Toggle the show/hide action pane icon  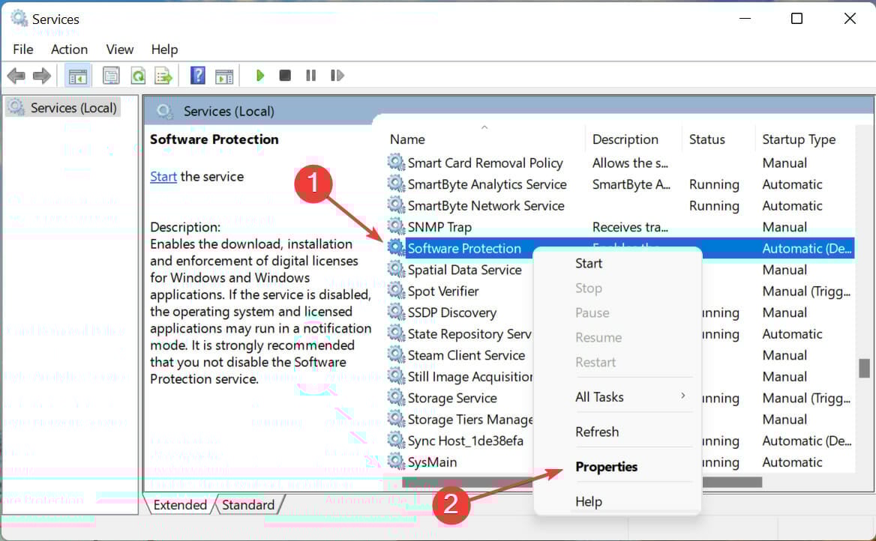coord(224,76)
